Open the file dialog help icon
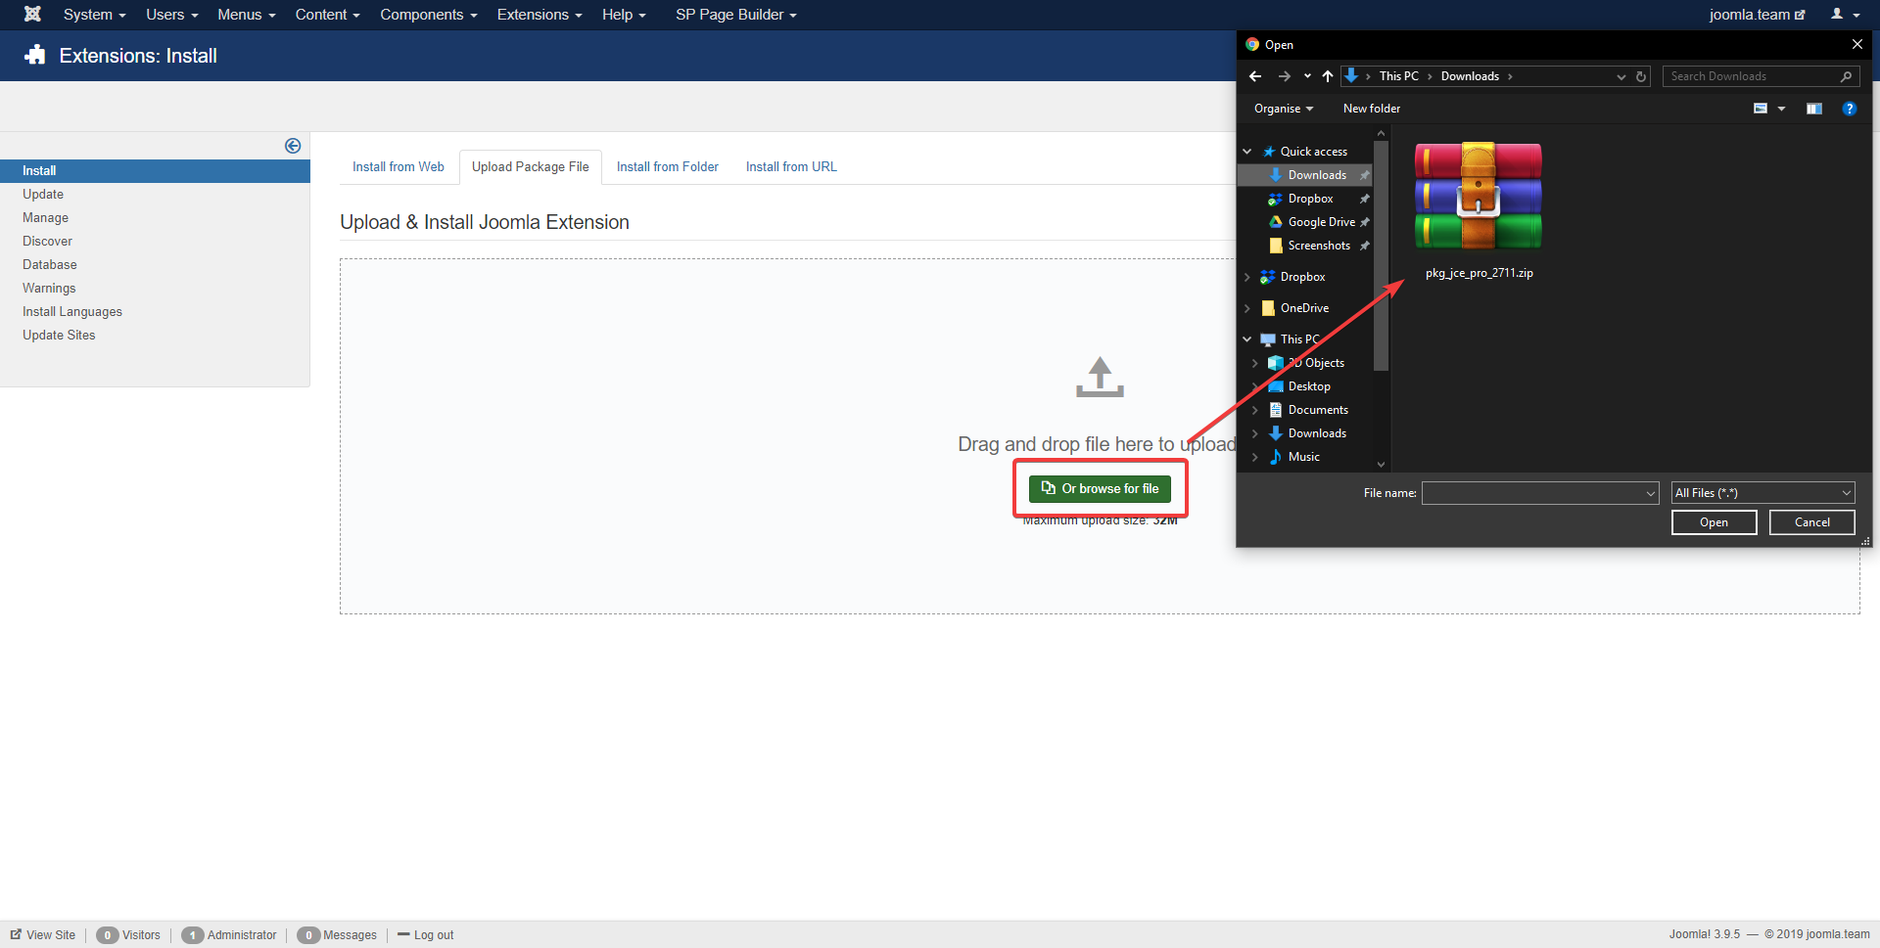Viewport: 1880px width, 948px height. click(1849, 109)
